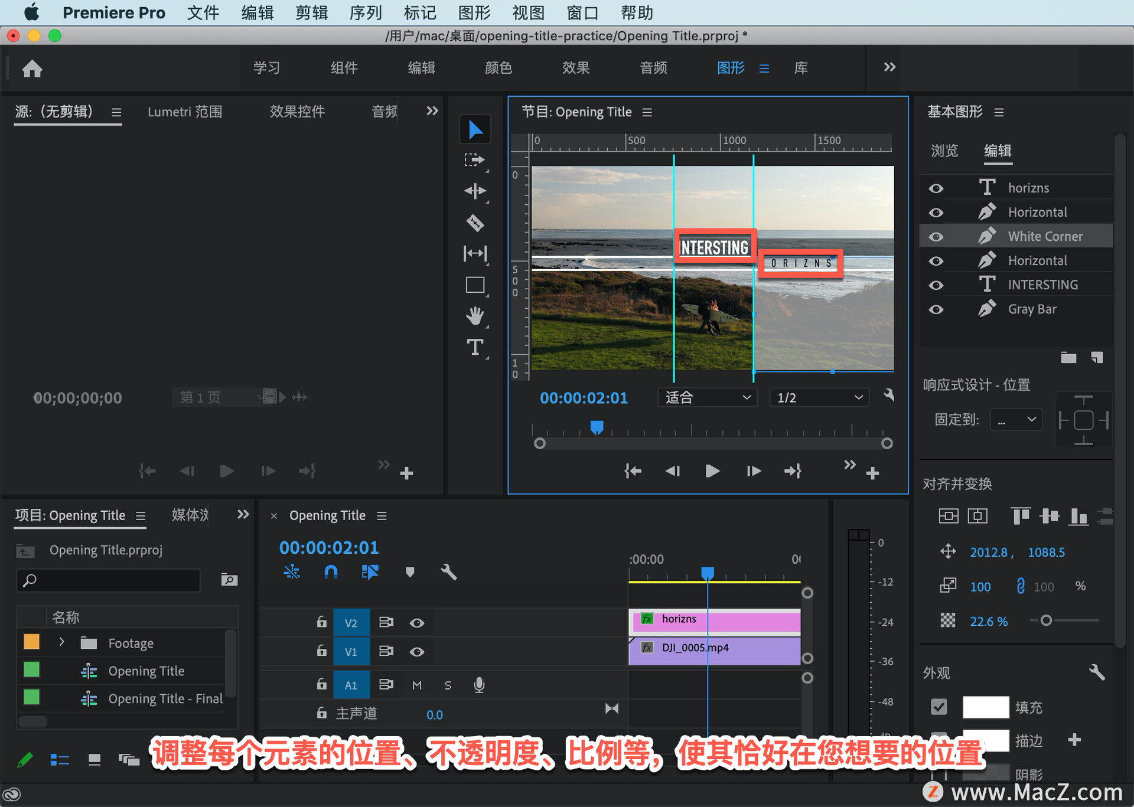Select the Ripple Edit tool
1134x807 pixels.
(x=475, y=191)
